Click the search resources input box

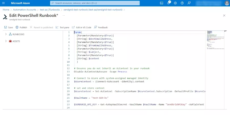95,3
